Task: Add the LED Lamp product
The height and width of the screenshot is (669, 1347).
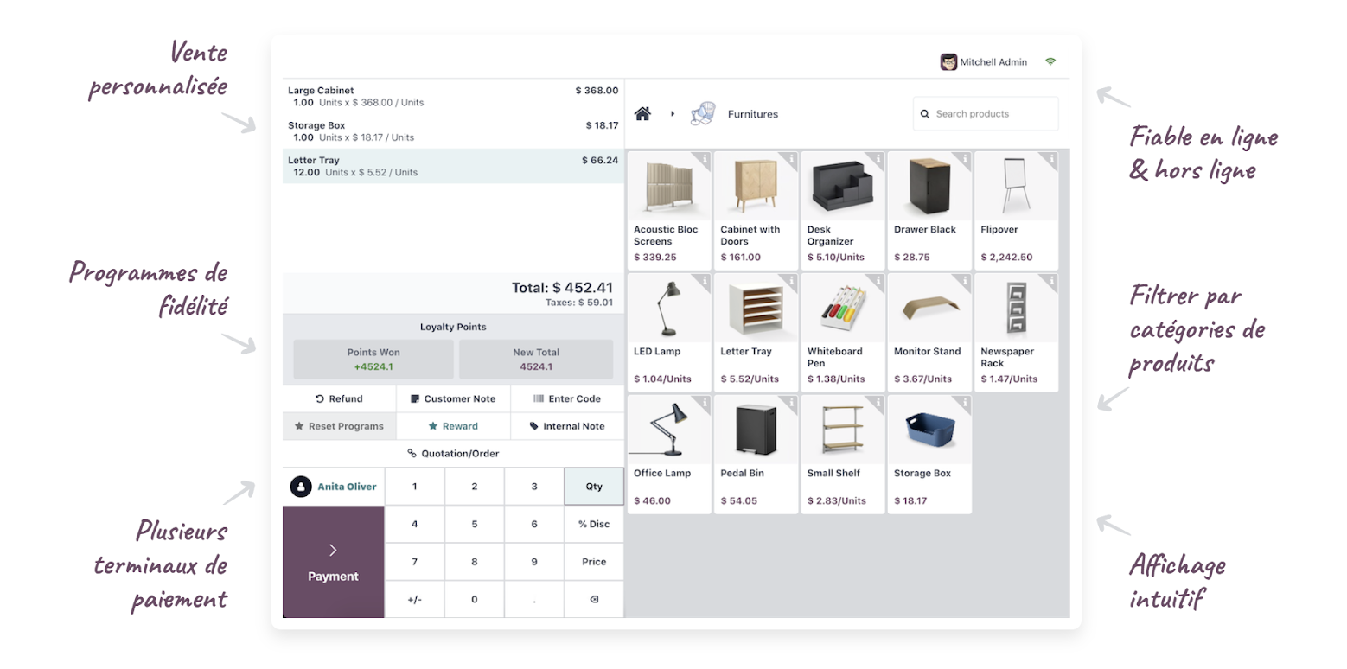Action: point(669,333)
